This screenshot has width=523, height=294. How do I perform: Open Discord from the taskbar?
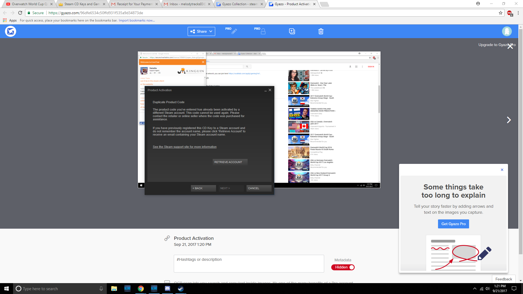coord(167,289)
